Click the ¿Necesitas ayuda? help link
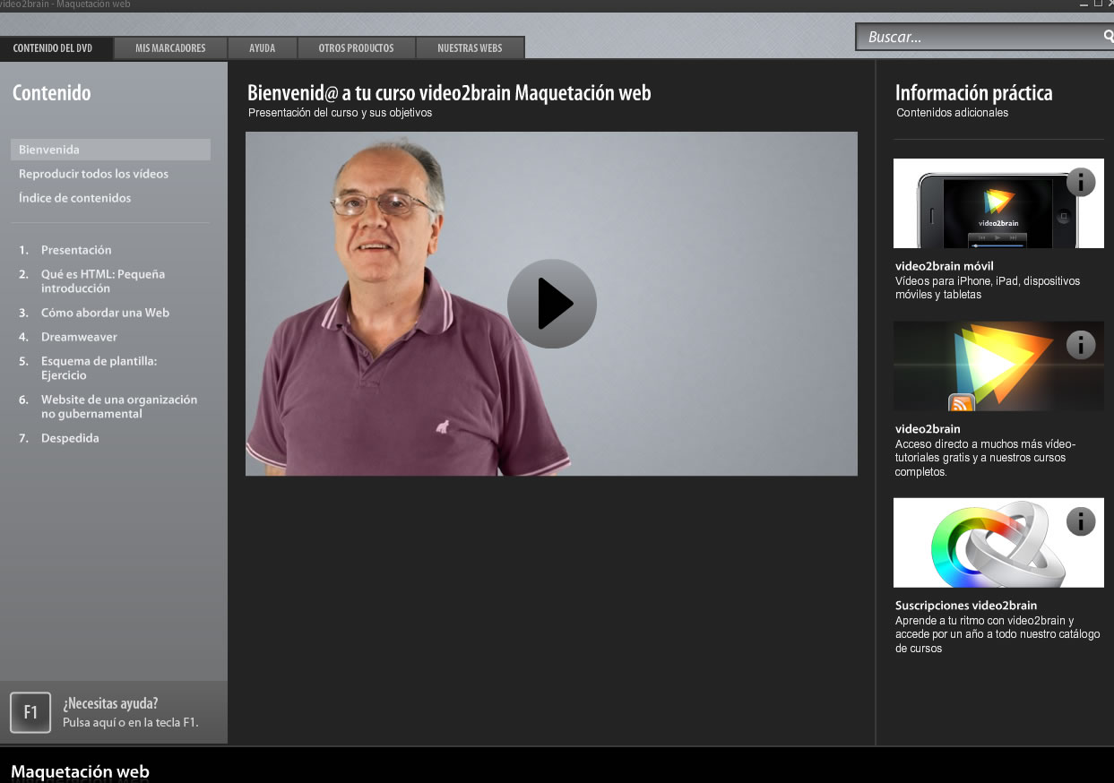 [x=110, y=703]
